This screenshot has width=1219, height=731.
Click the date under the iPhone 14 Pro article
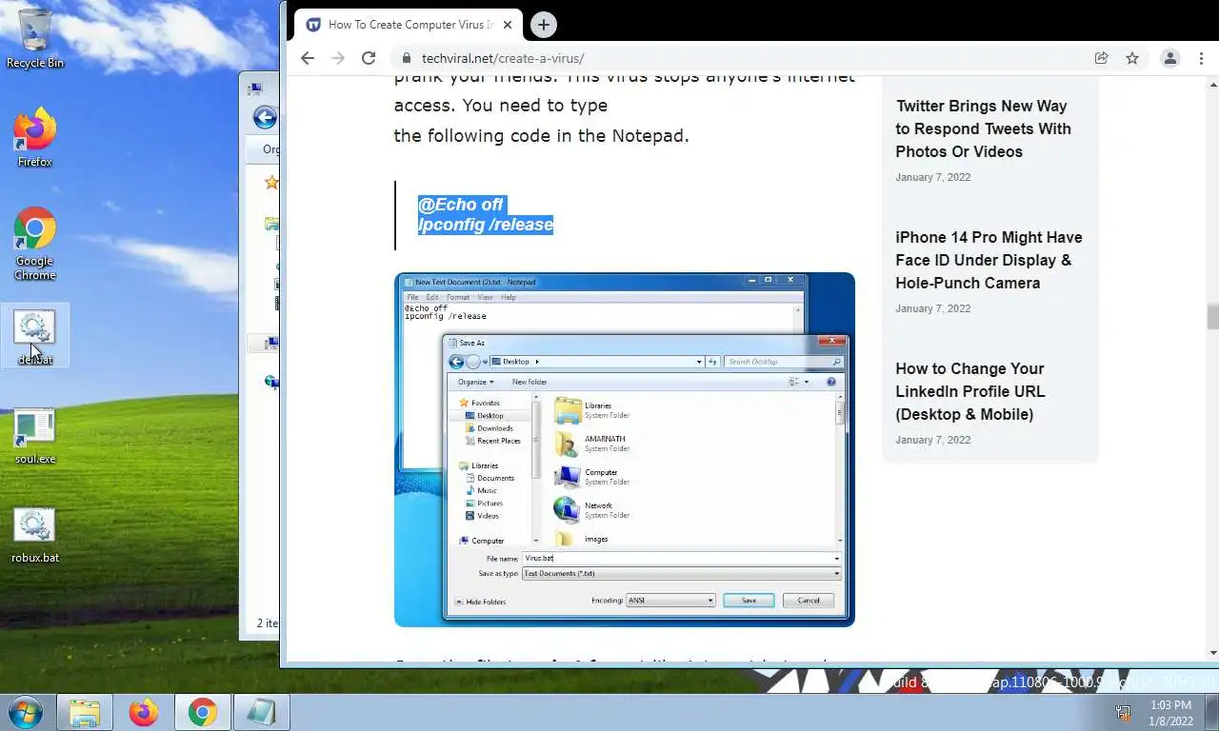933,308
